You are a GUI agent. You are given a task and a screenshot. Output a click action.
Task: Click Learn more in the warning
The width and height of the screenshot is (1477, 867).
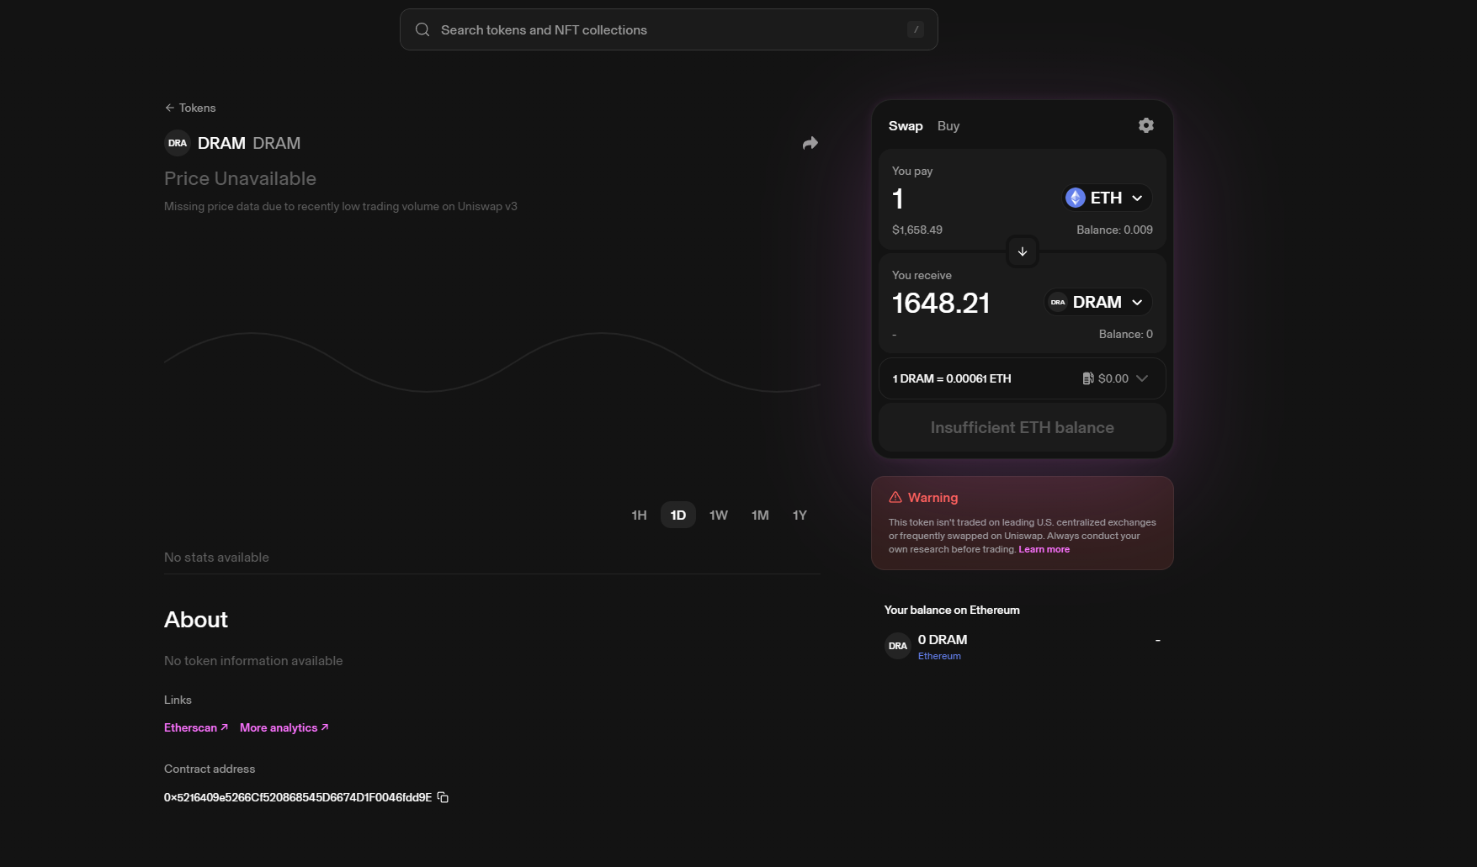click(x=1044, y=549)
